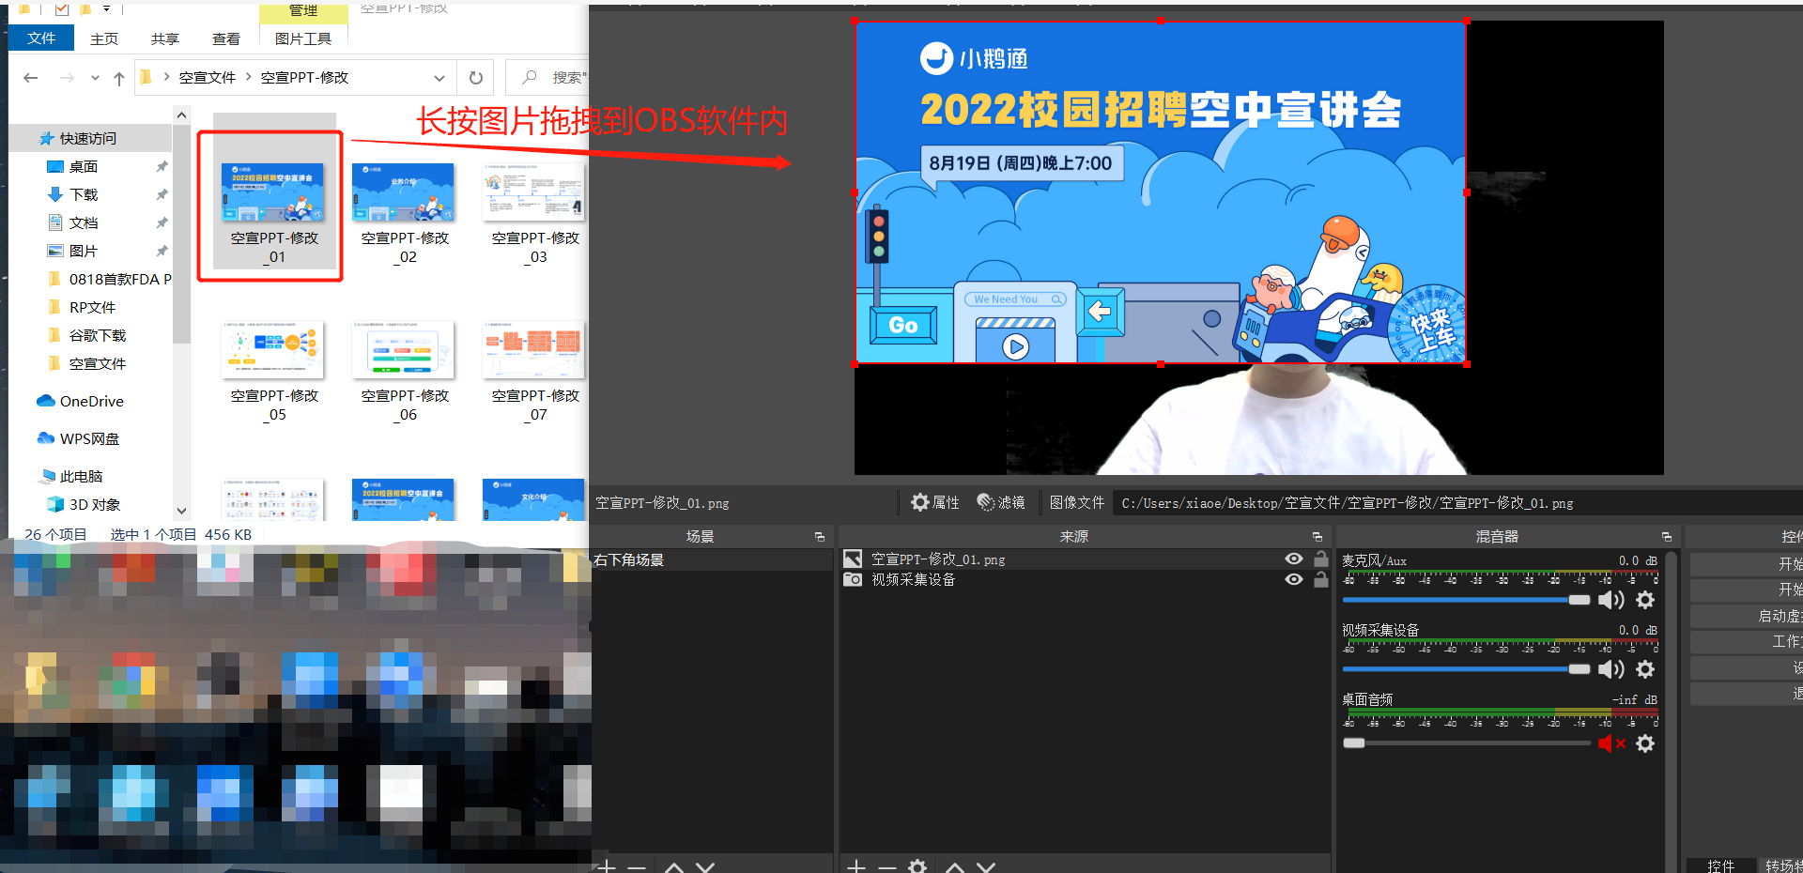Unmute the red 桌面音频 speaker icon
Image resolution: width=1803 pixels, height=873 pixels.
[x=1611, y=743]
